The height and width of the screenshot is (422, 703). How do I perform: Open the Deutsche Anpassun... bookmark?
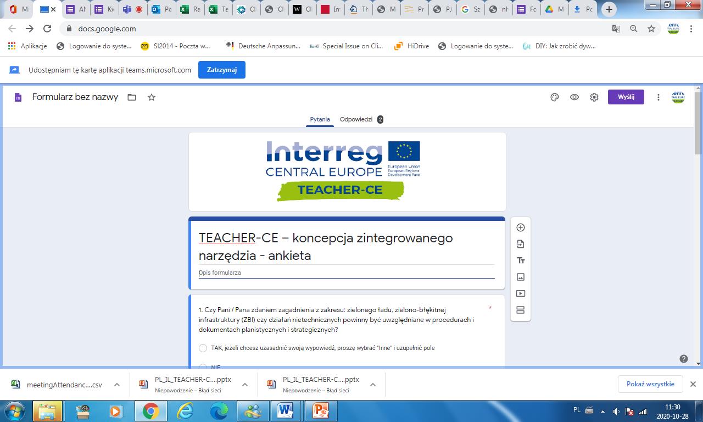pyautogui.click(x=263, y=46)
